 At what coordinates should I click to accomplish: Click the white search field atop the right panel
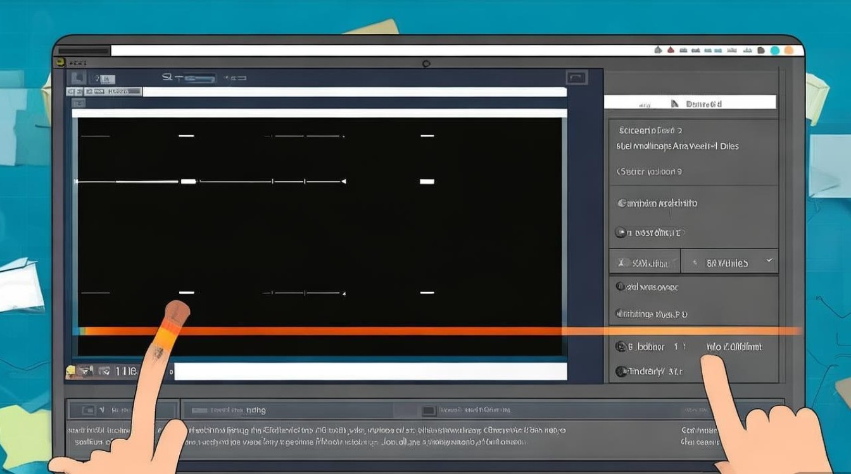click(690, 102)
